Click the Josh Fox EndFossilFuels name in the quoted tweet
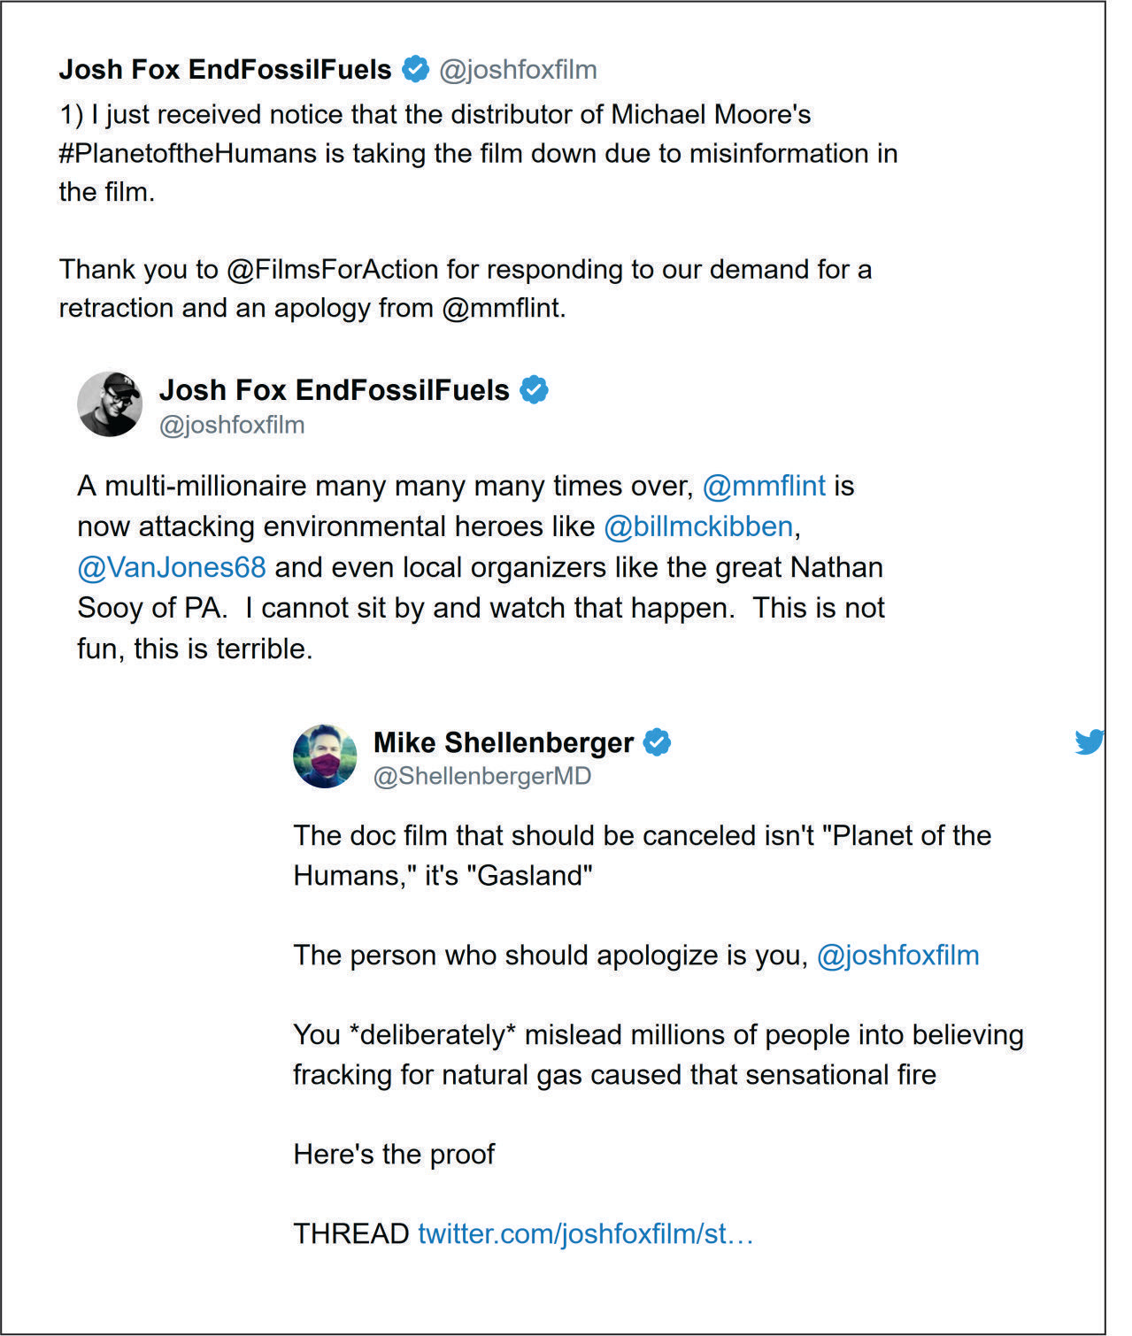This screenshot has width=1132, height=1336. pyautogui.click(x=335, y=389)
